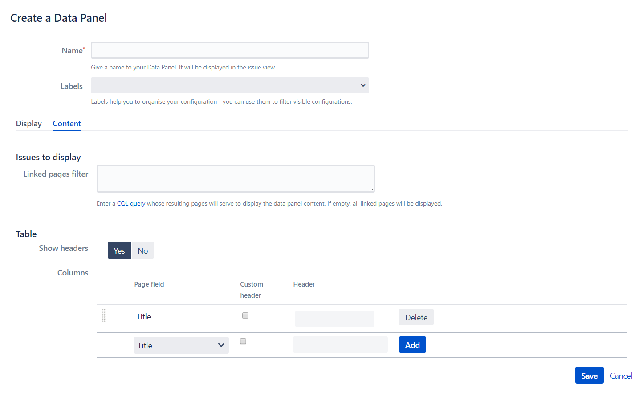
Task: Click the Save button
Action: coord(589,375)
